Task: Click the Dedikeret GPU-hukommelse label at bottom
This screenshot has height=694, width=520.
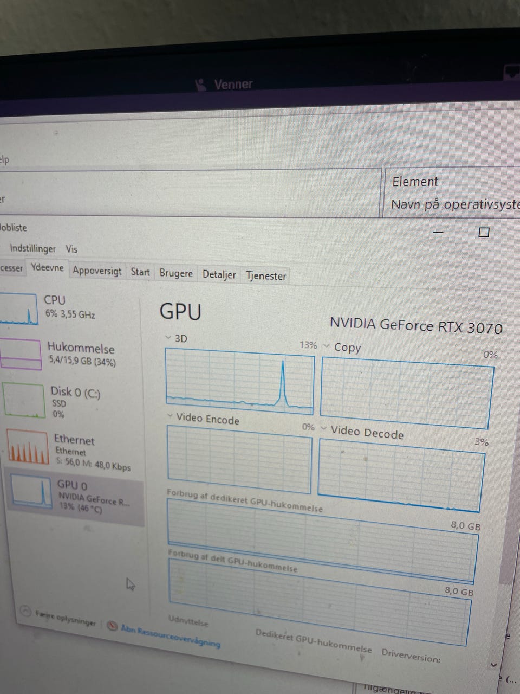Action: pos(313,641)
